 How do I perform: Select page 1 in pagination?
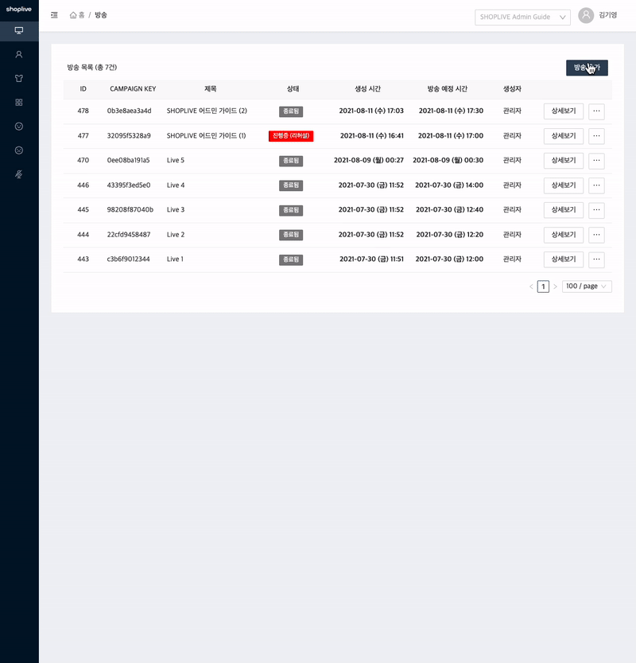click(543, 287)
